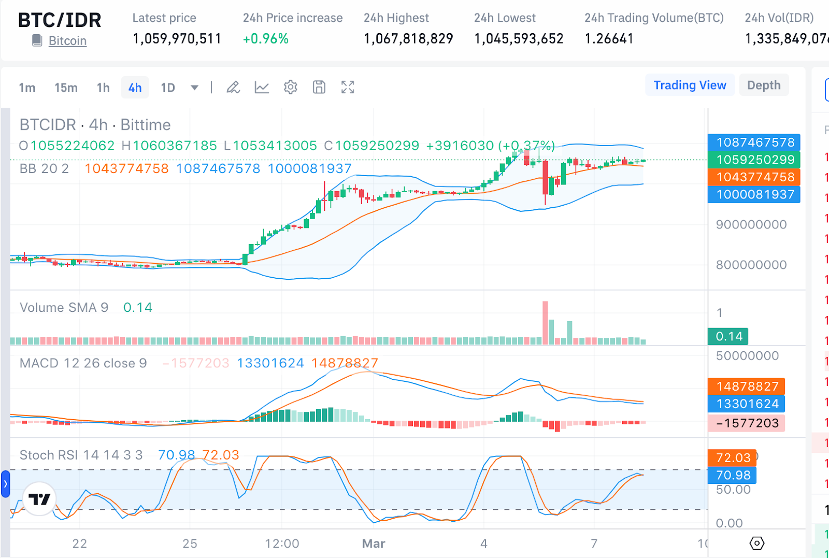
Task: Toggle fullscreen chart mode
Action: (348, 88)
